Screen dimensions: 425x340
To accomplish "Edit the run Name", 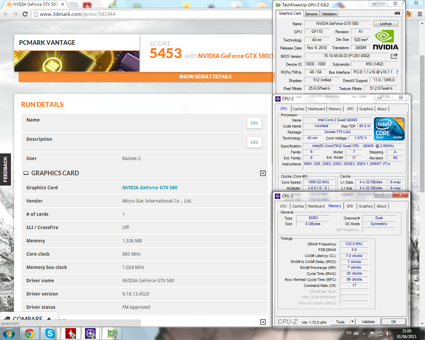I will (254, 123).
